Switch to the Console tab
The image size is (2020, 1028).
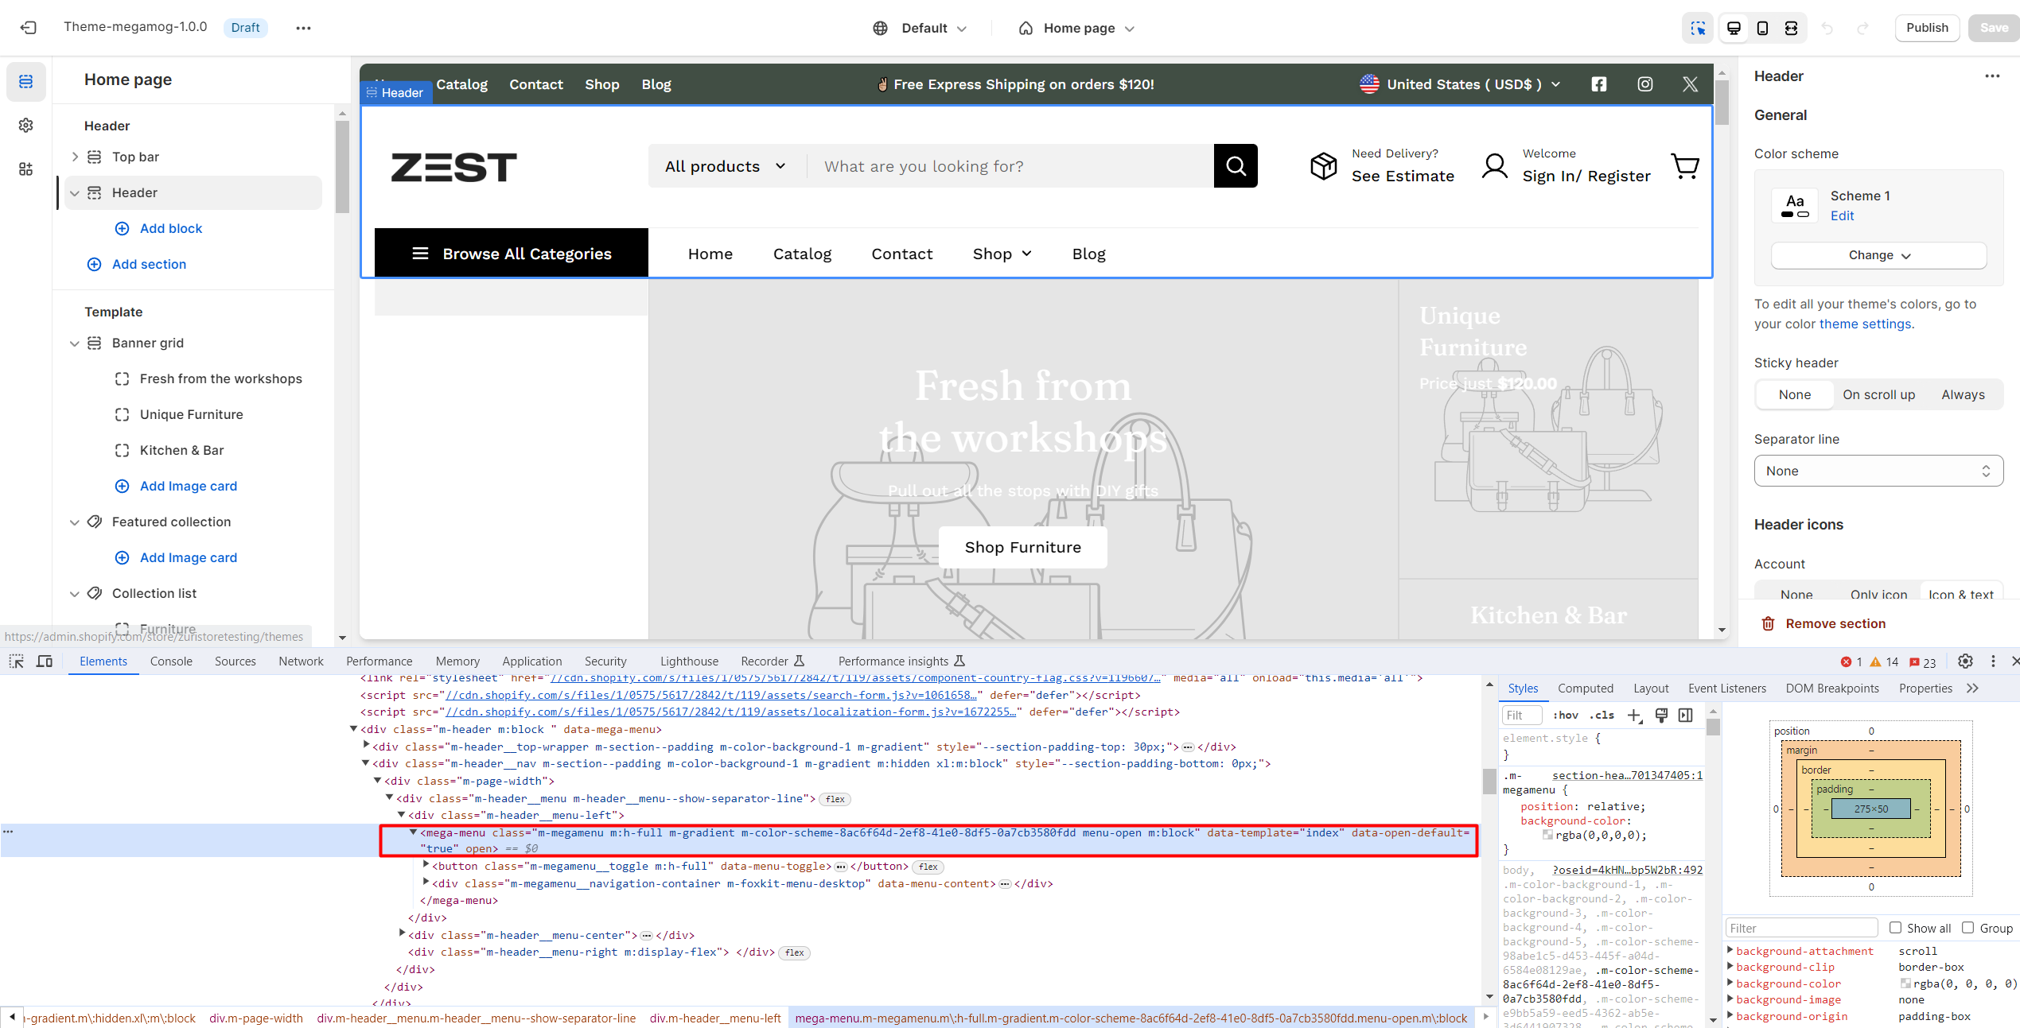pos(171,661)
